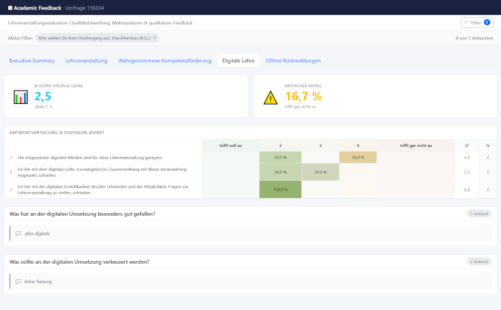Switch to the Executive Summary tab
This screenshot has height=310, width=501.
point(32,61)
